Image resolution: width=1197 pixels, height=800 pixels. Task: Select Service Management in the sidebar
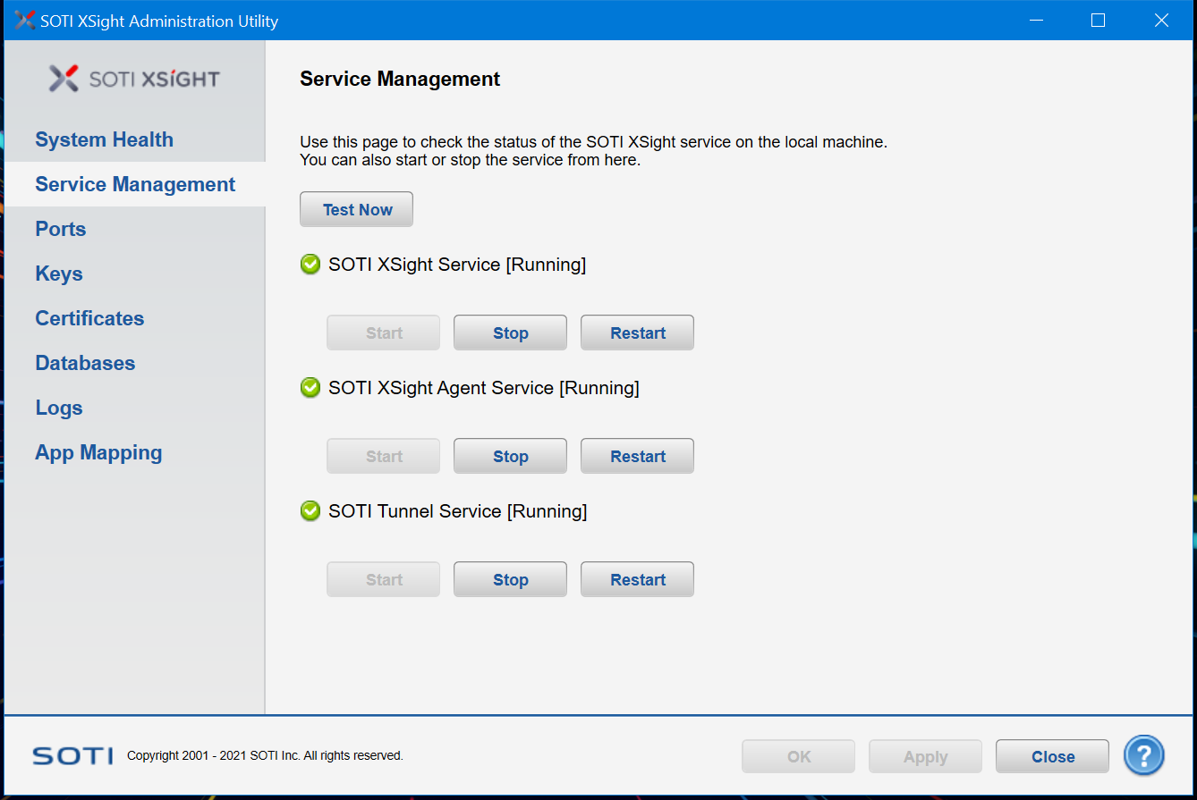tap(135, 184)
